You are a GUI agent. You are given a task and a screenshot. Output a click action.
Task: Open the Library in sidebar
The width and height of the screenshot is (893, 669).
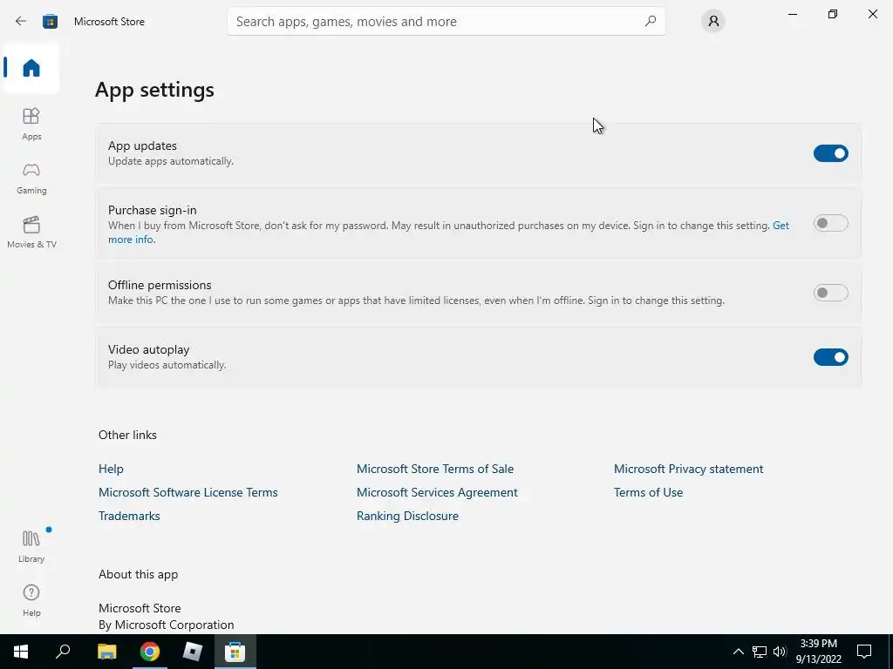31,546
